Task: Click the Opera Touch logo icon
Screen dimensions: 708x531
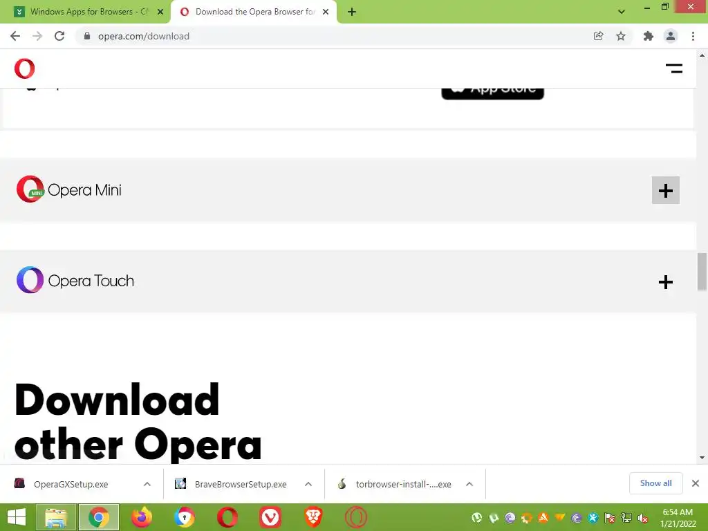Action: click(x=30, y=280)
